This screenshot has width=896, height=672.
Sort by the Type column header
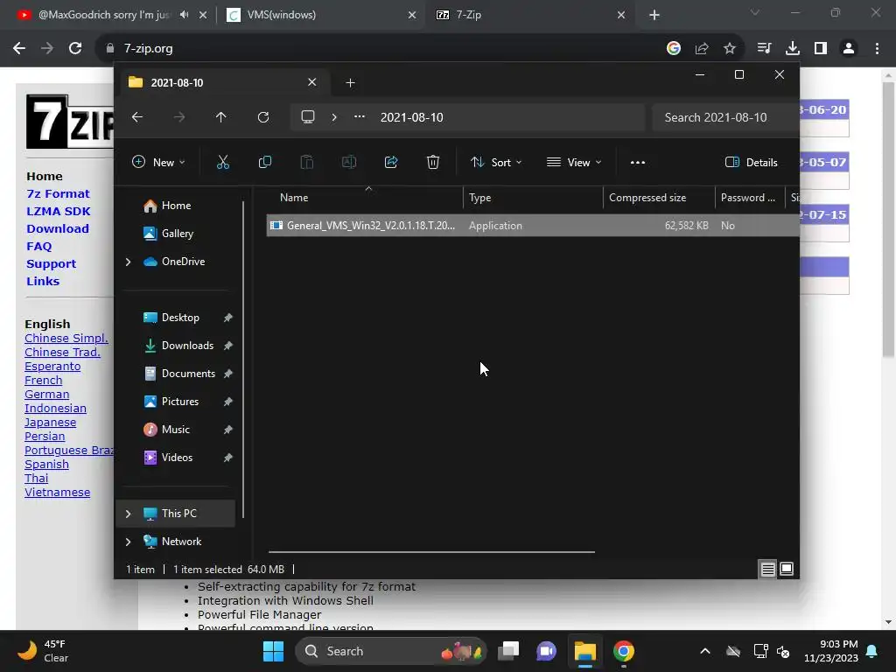[x=533, y=198]
